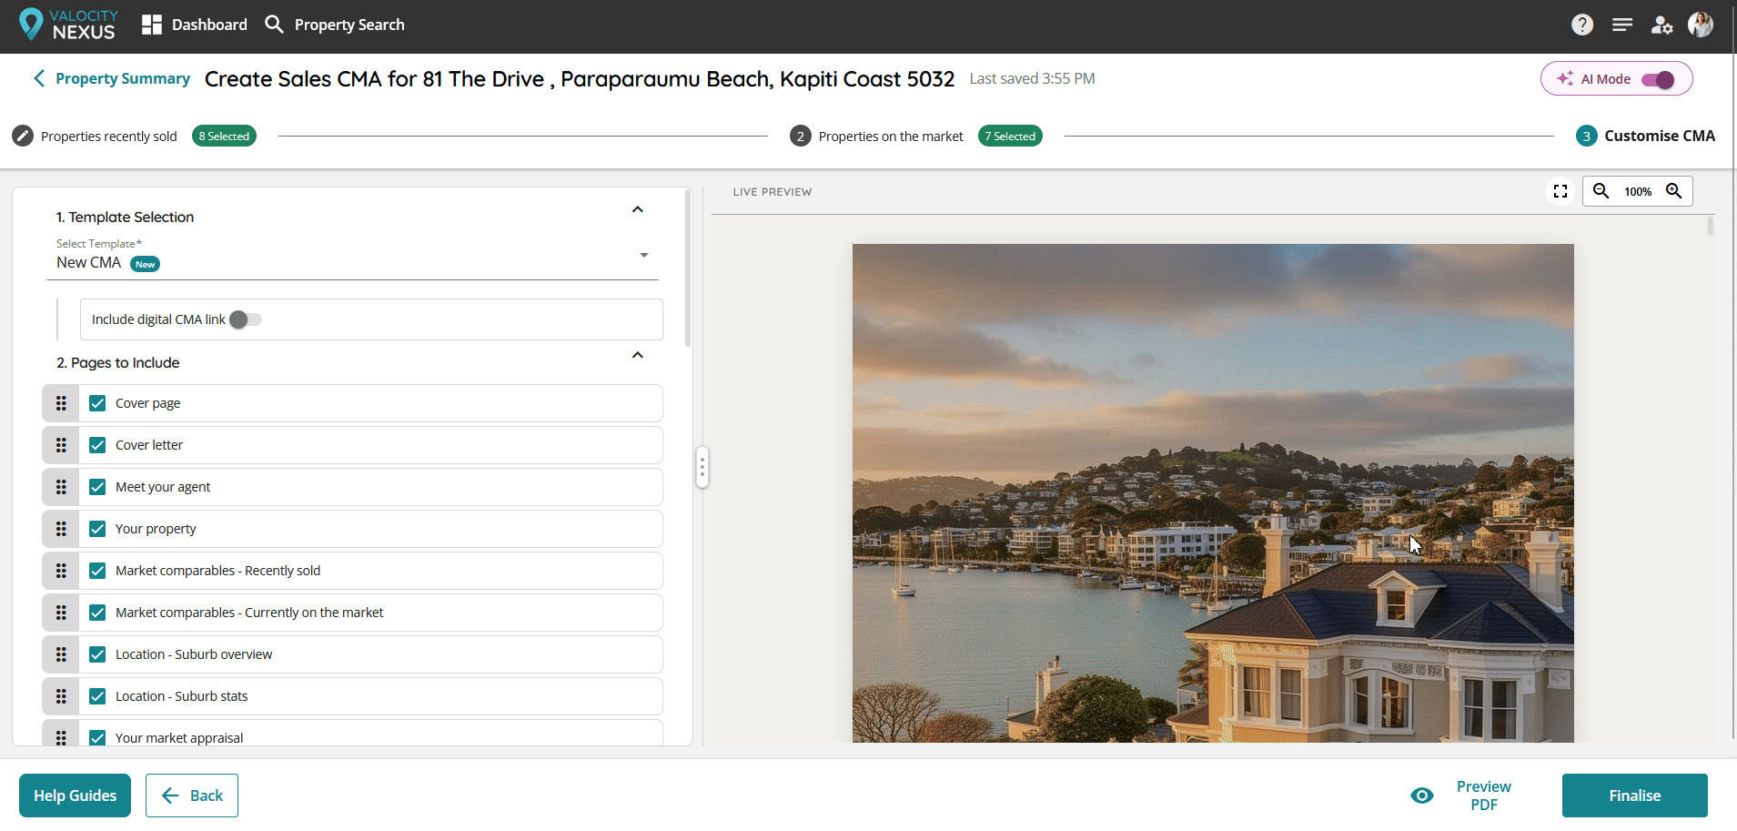
Task: Click the Property Search magnifier icon
Action: [274, 24]
